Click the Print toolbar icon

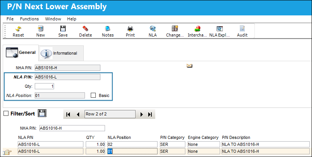[x=131, y=29]
